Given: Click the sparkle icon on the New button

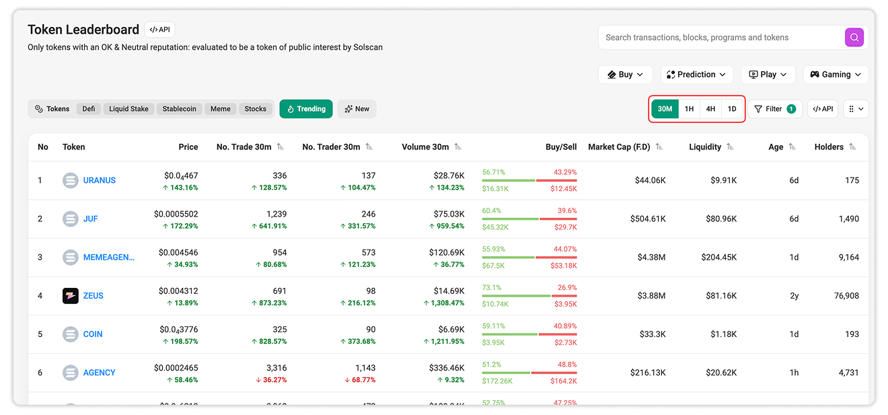Looking at the screenshot, I should pos(348,109).
